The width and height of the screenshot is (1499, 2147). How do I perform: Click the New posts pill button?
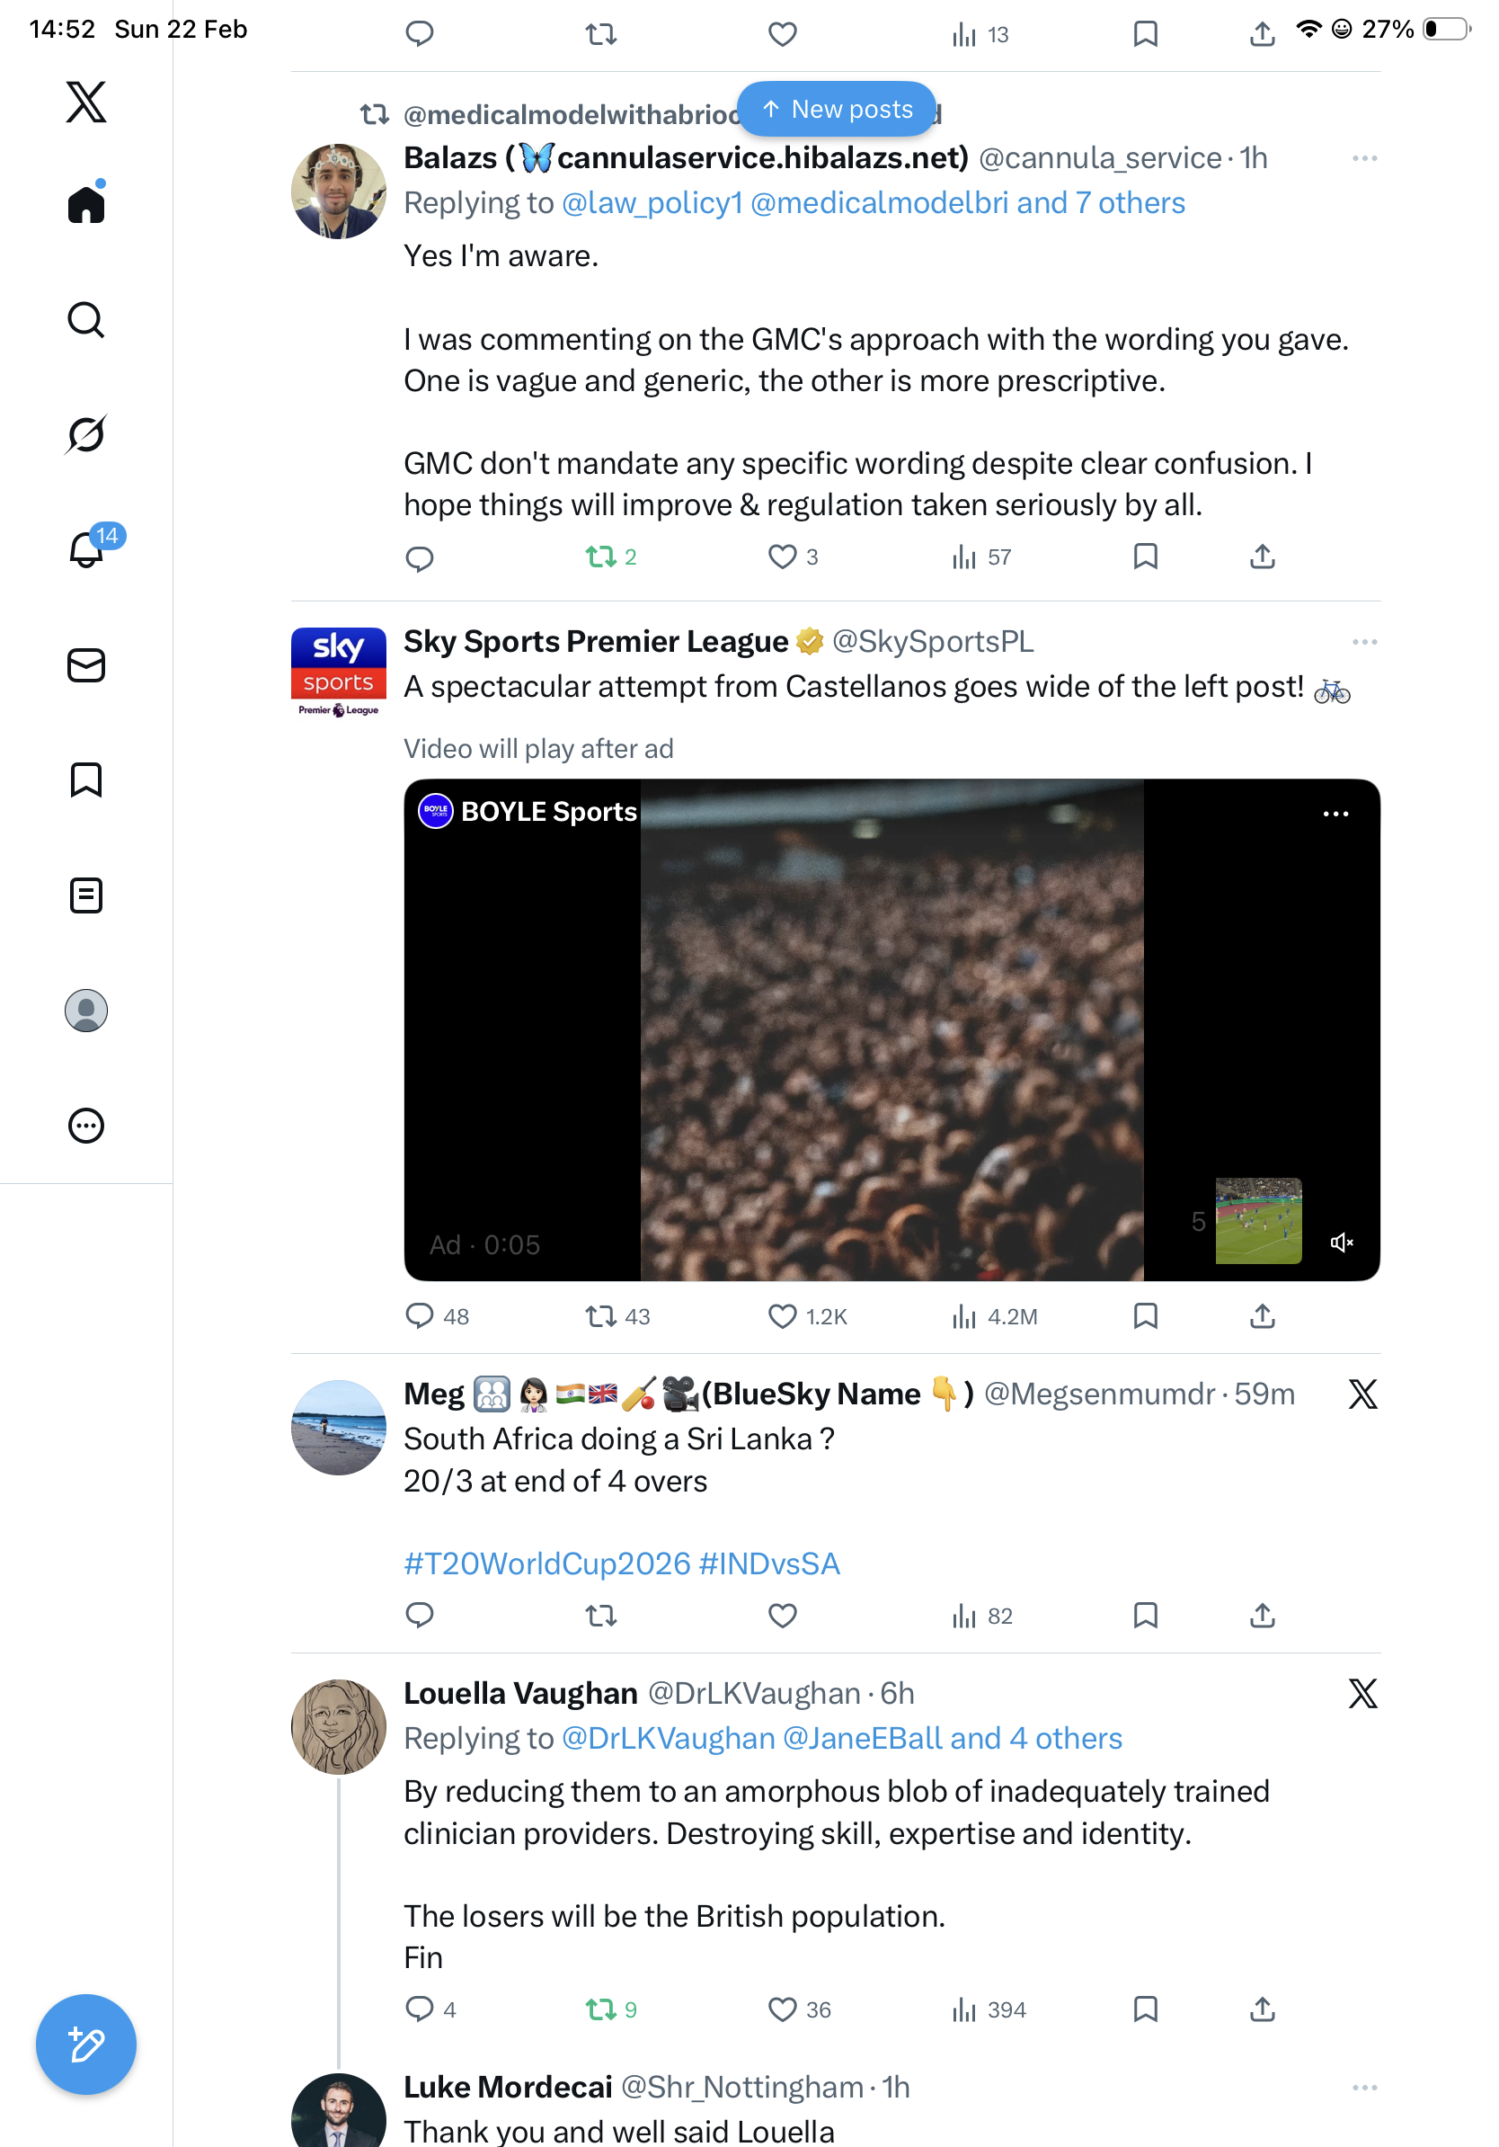[837, 110]
